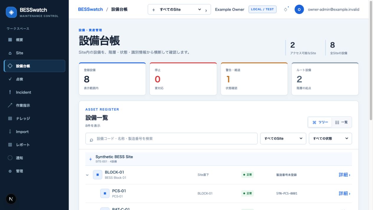Click the PCS-01 equipment square icon
The width and height of the screenshot is (373, 210).
105,193
